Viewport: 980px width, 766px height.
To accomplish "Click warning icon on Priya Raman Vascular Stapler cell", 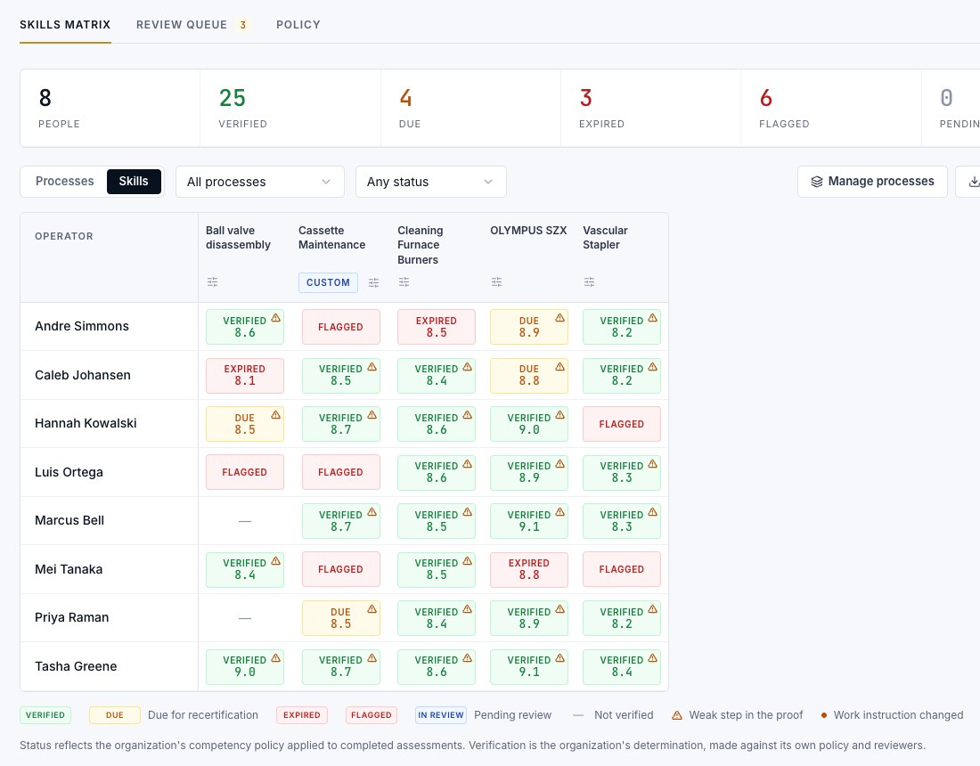I will [x=652, y=609].
